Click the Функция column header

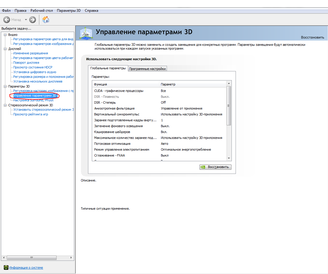point(126,84)
